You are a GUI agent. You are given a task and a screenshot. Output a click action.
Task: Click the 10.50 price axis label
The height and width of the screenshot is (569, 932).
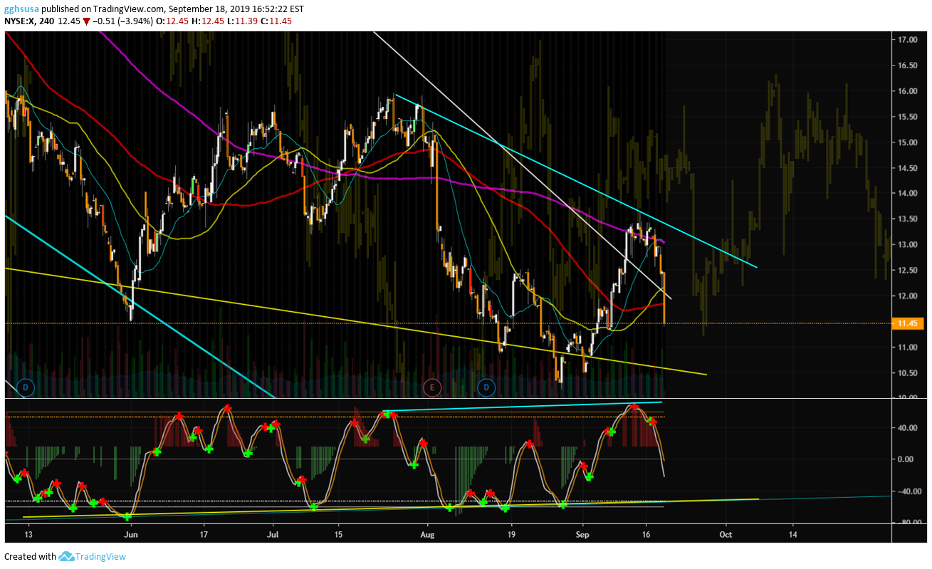[906, 373]
